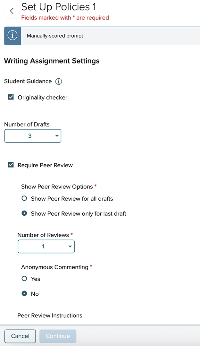The width and height of the screenshot is (200, 346).
Task: Click the Number of Reviews dropdown caret
Action: click(70, 247)
